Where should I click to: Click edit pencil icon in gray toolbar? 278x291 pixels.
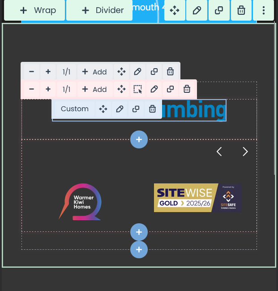[138, 72]
